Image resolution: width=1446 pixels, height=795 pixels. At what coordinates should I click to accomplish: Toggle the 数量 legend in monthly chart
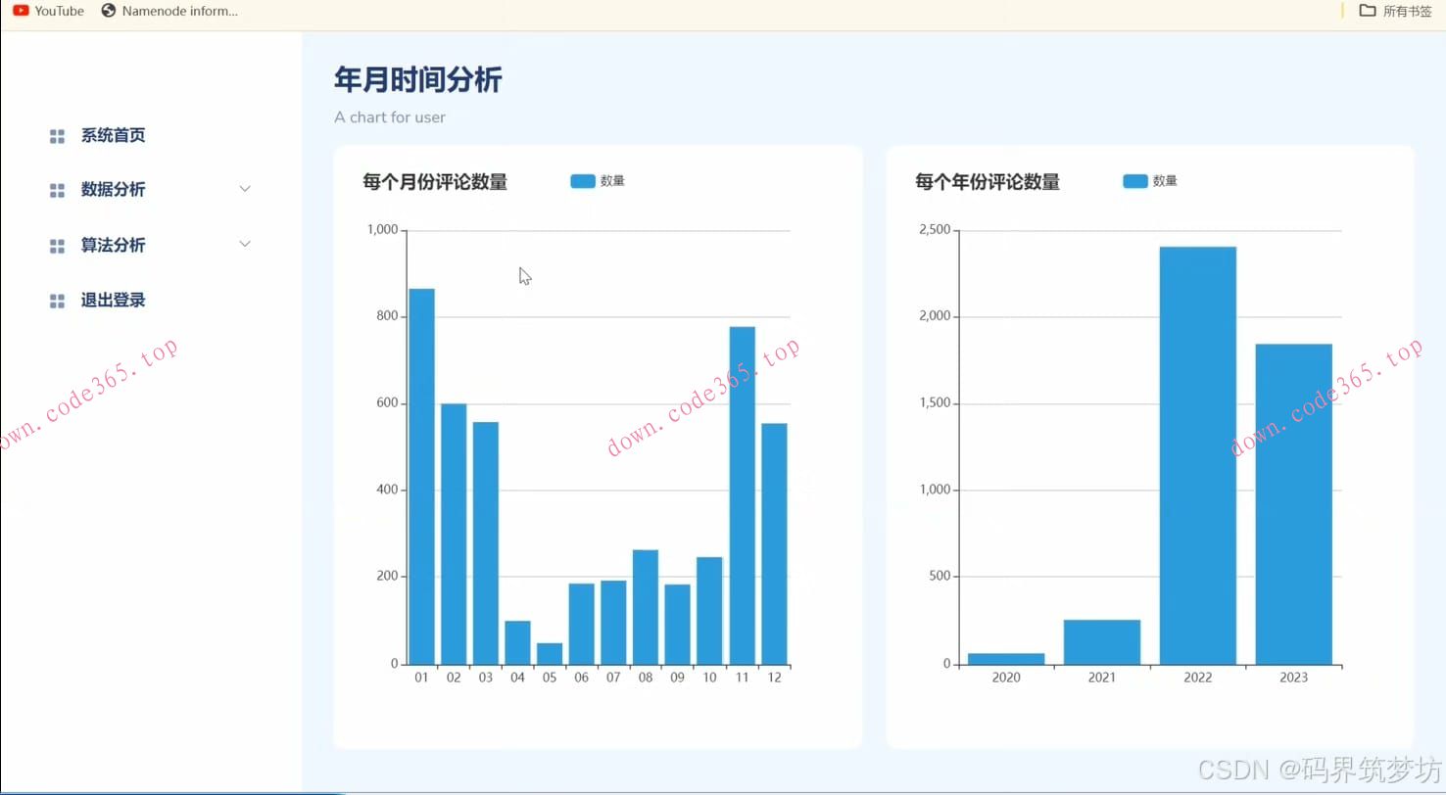[x=598, y=181]
